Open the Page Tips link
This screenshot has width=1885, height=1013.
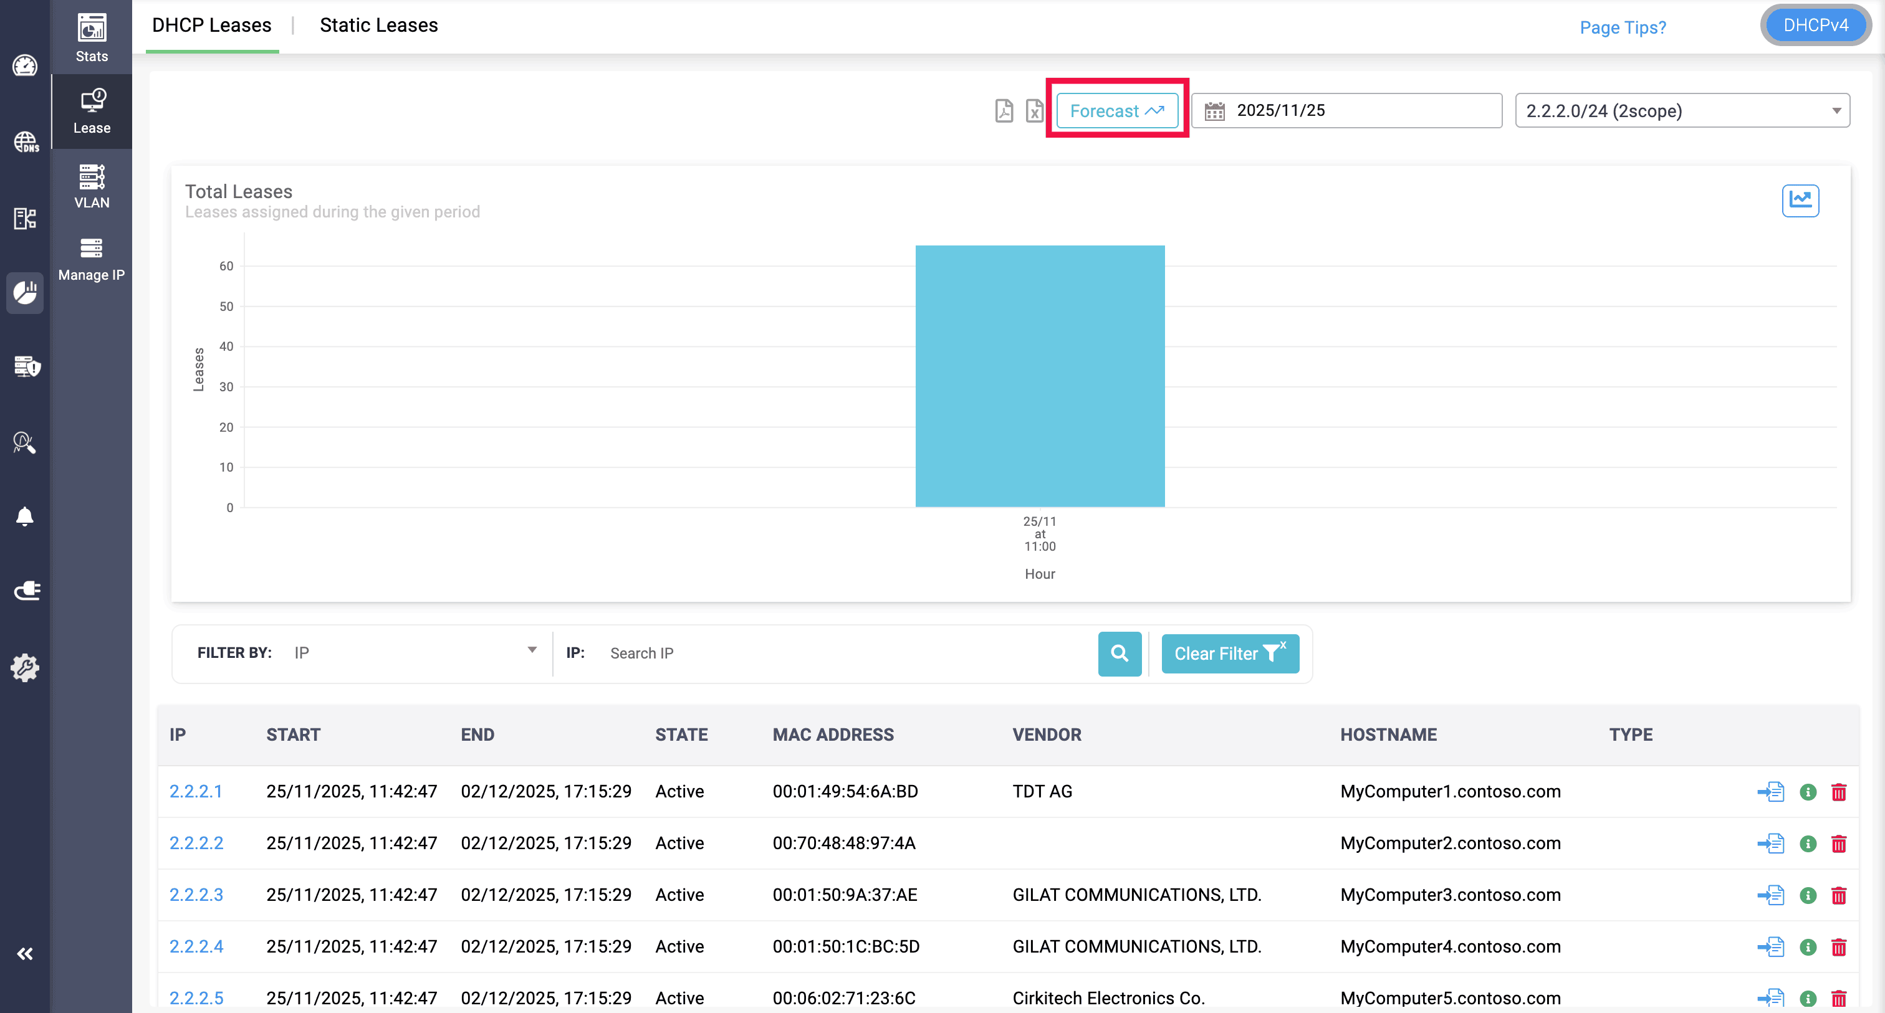[1623, 27]
